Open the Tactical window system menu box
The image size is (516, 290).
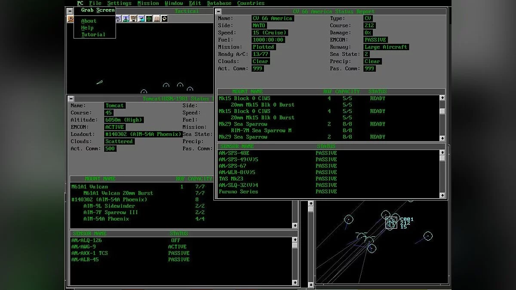click(70, 11)
